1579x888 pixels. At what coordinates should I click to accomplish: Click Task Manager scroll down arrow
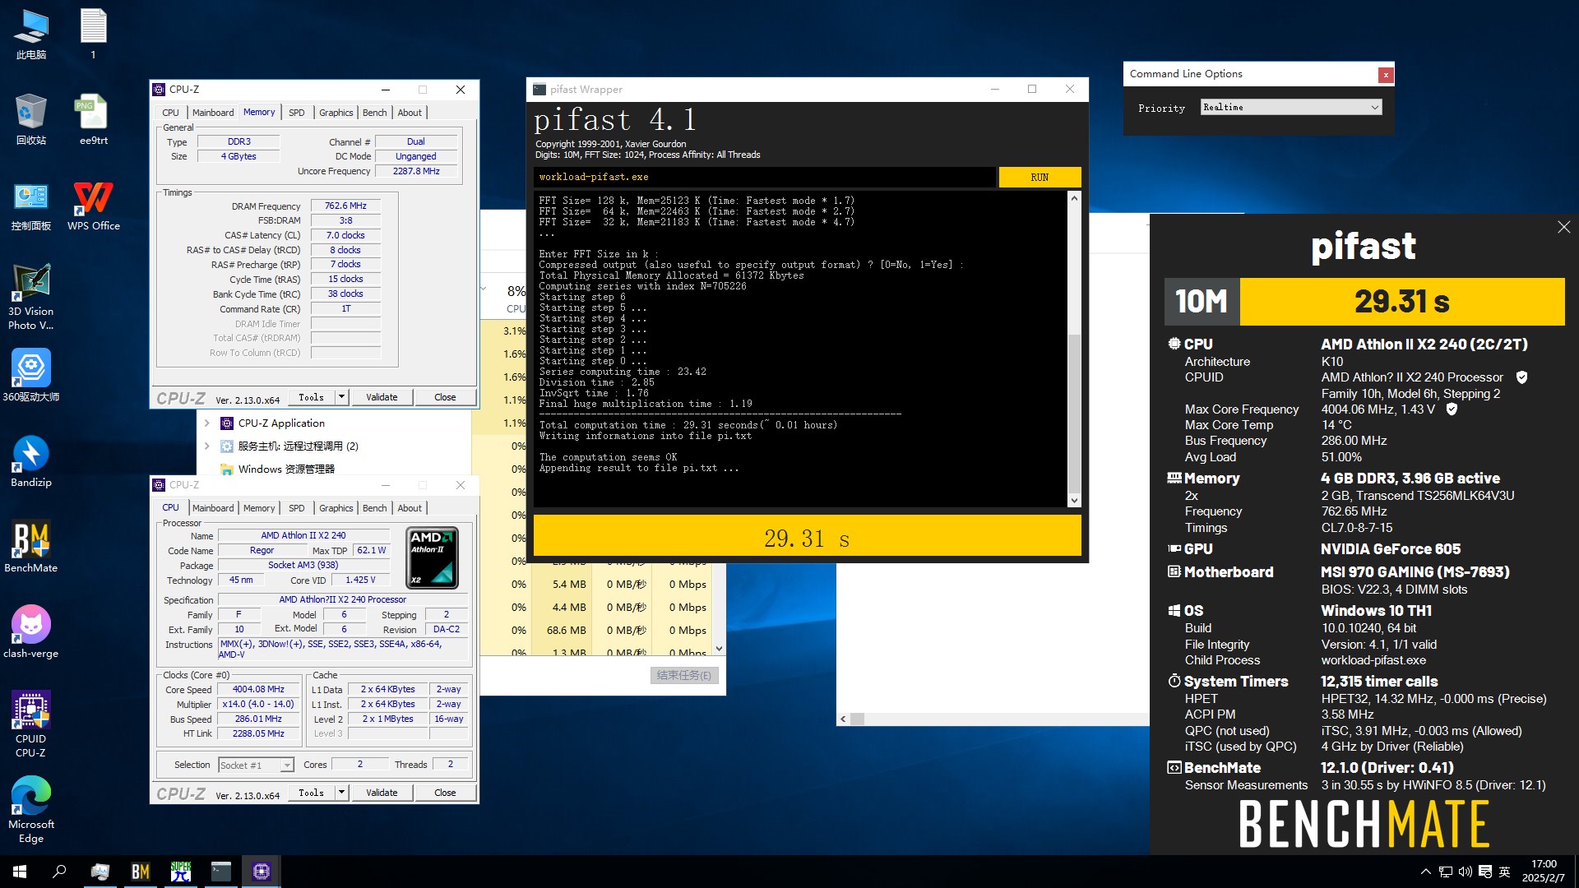click(720, 649)
